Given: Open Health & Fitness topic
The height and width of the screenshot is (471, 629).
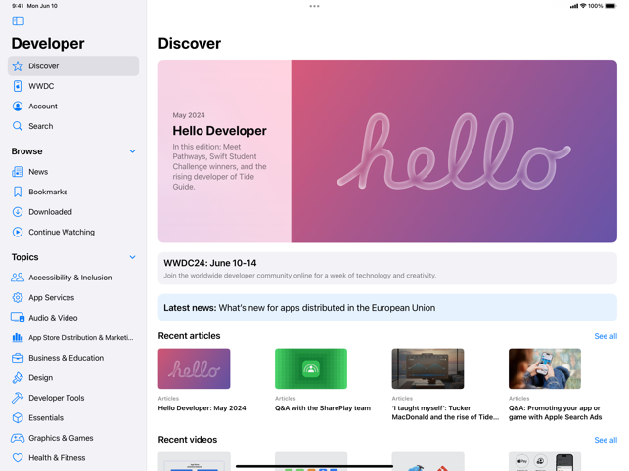Looking at the screenshot, I should coord(73,457).
